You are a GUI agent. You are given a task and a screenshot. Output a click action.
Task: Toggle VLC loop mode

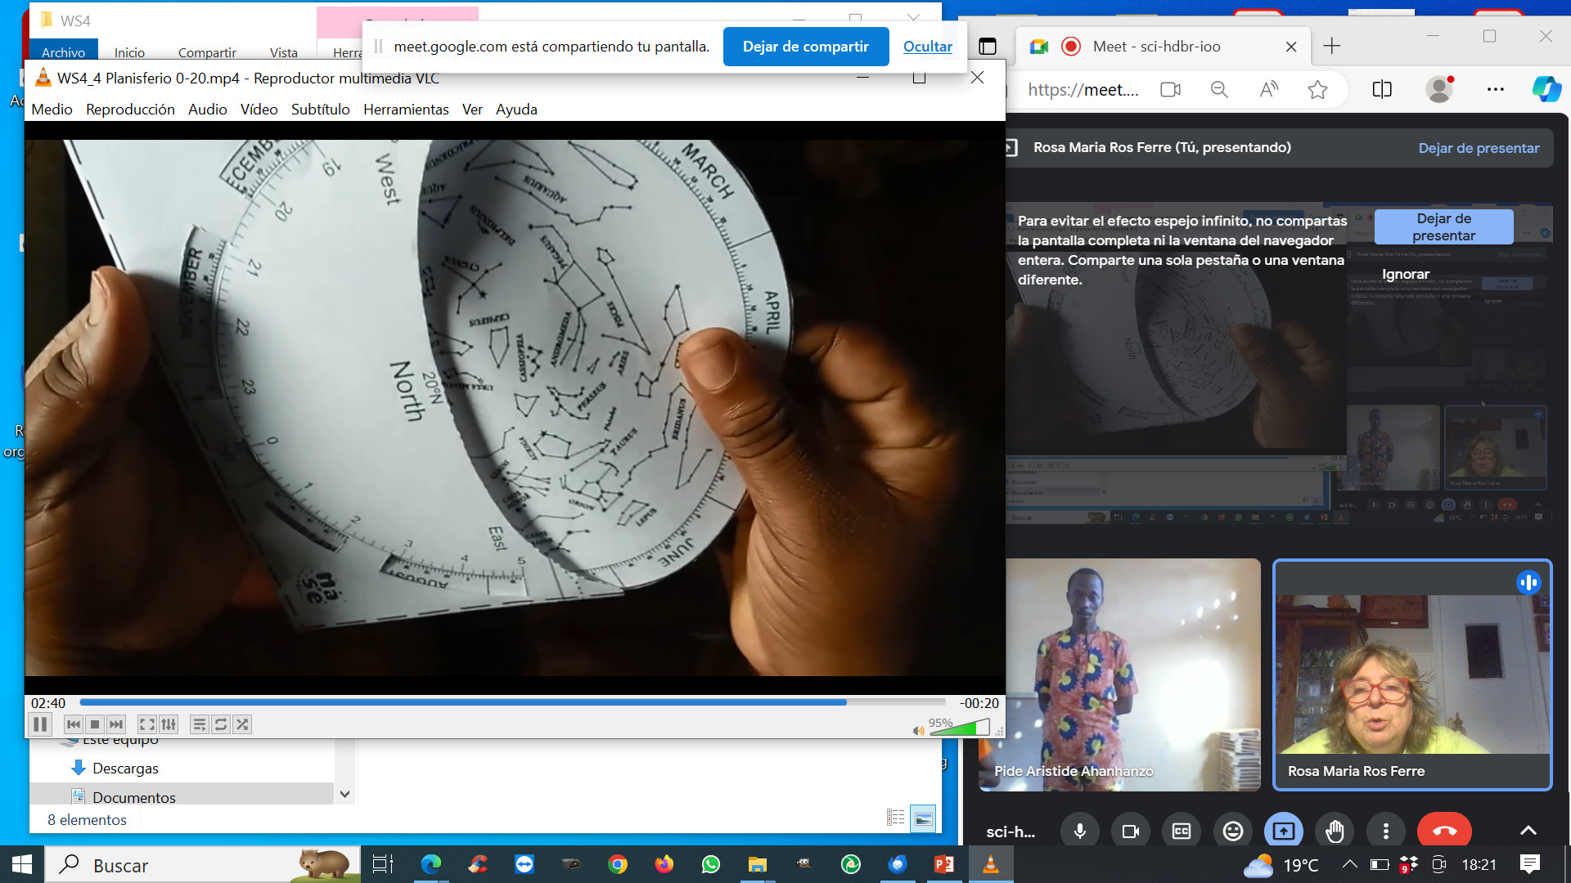221,724
